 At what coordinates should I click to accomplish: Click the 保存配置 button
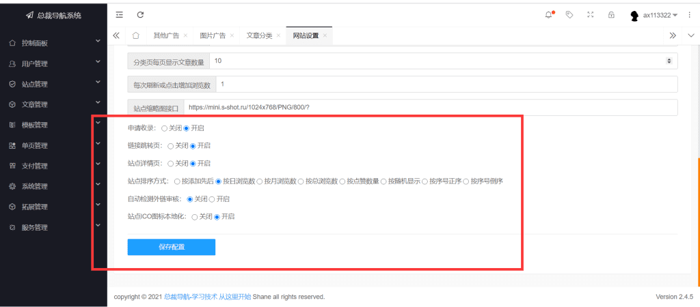click(x=171, y=247)
